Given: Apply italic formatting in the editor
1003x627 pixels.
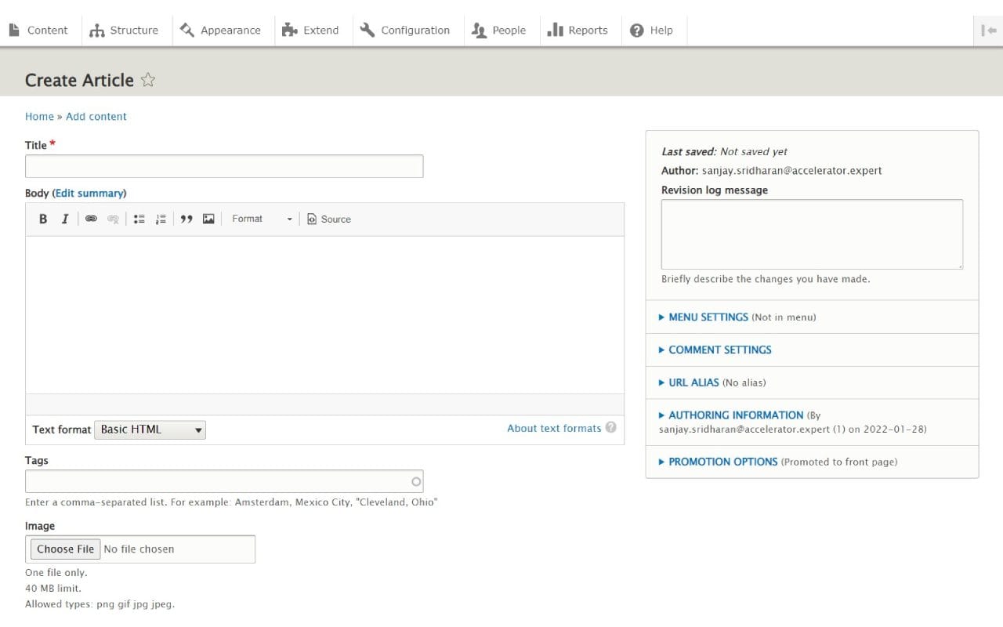Looking at the screenshot, I should point(65,219).
